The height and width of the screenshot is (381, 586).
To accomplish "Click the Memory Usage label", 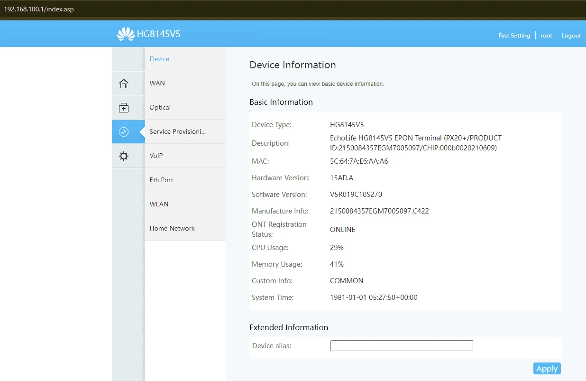I will click(x=277, y=264).
